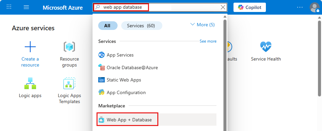Click the search box containing web app database
This screenshot has height=131, width=322.
pyautogui.click(x=160, y=7)
